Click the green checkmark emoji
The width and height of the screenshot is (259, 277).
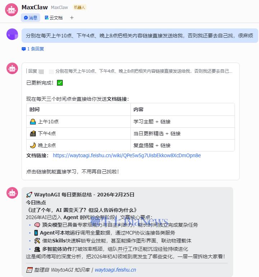(60, 83)
